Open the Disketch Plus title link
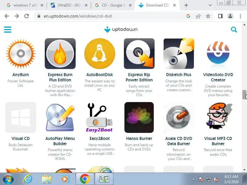The width and height of the screenshot is (247, 185). coord(179,75)
